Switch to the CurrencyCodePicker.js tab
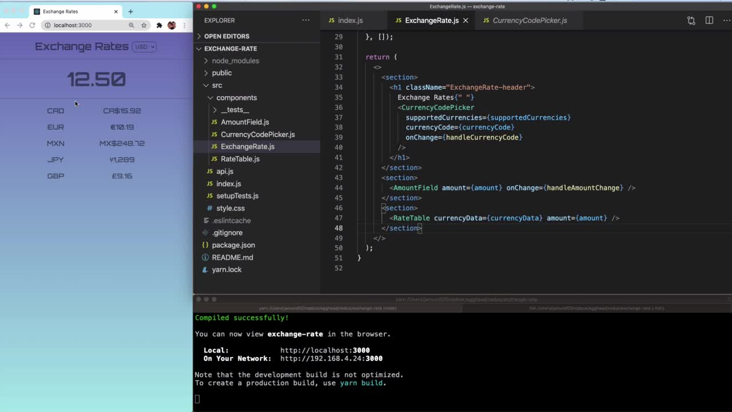The height and width of the screenshot is (412, 732). (530, 21)
